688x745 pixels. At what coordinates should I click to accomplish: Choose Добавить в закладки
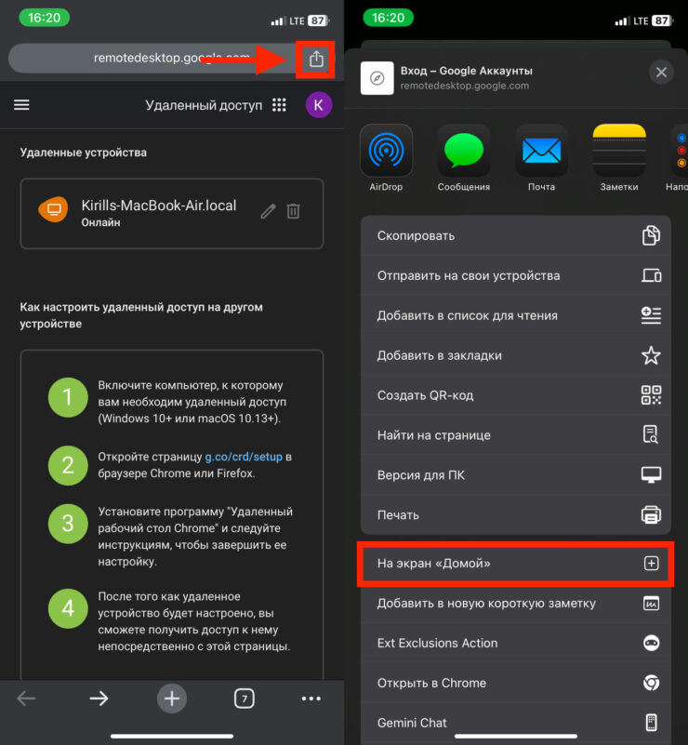pos(516,355)
